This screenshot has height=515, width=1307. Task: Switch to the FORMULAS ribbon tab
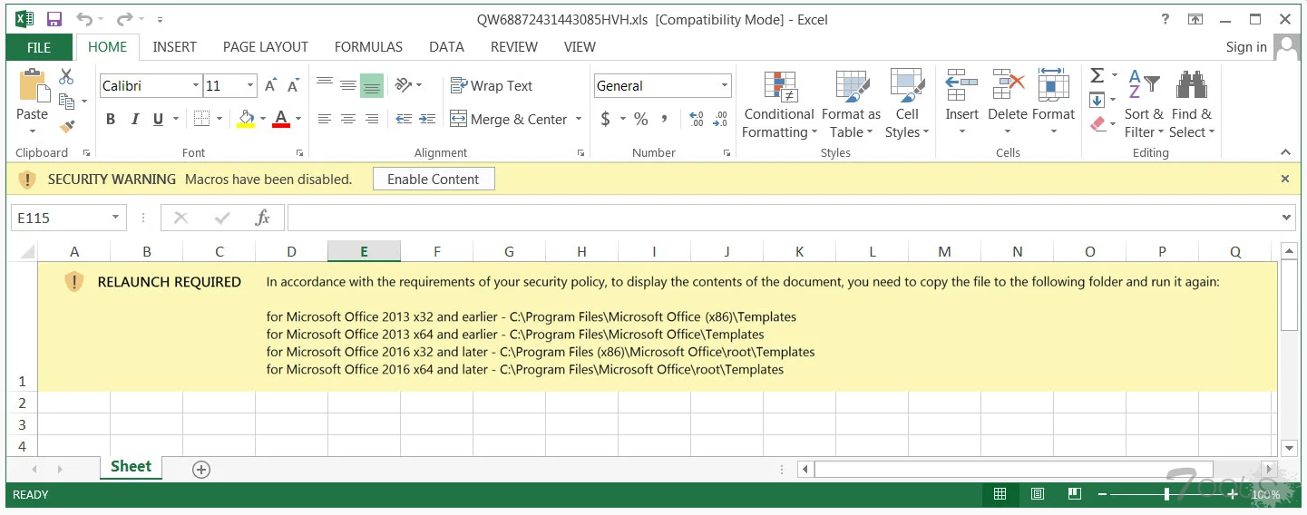(368, 47)
